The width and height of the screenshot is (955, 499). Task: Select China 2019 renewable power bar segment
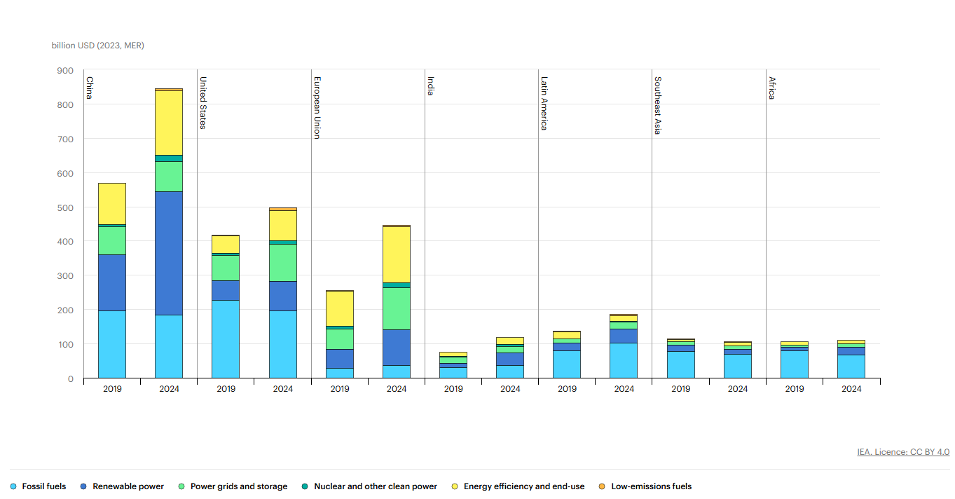(x=112, y=283)
